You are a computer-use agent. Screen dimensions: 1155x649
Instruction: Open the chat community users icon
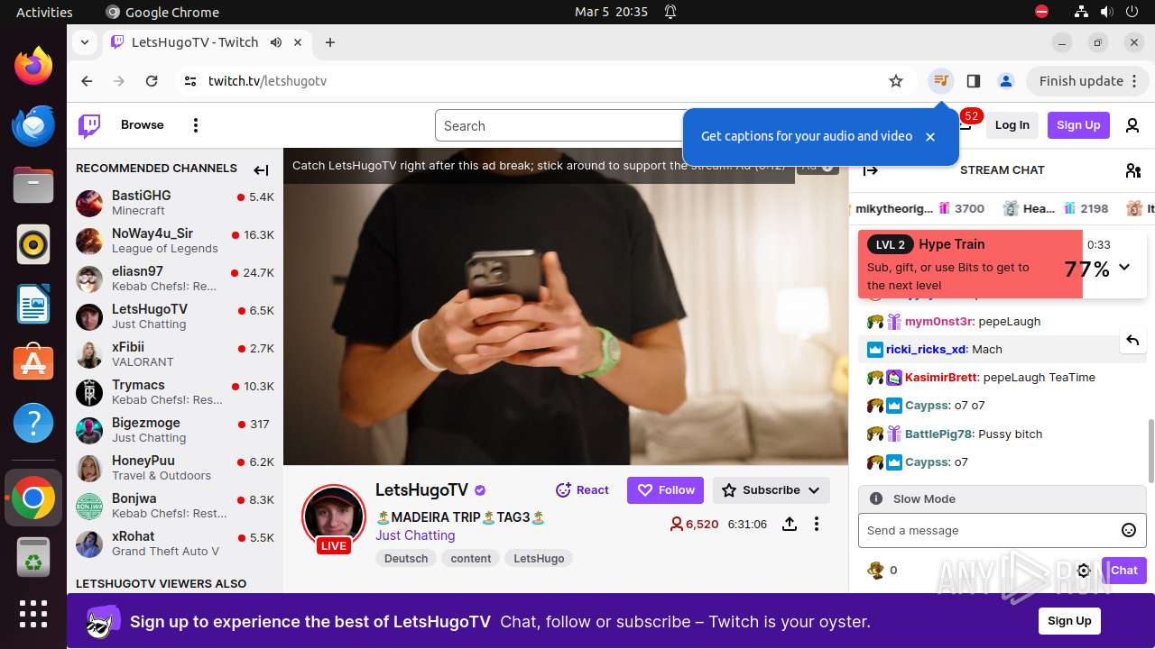coord(1133,170)
